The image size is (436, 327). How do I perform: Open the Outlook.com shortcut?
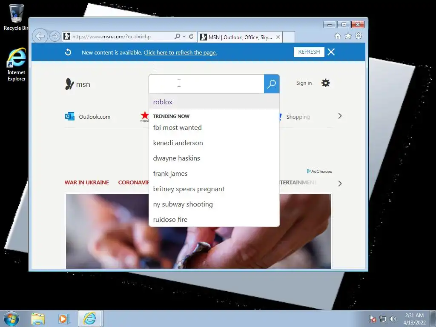coord(88,117)
